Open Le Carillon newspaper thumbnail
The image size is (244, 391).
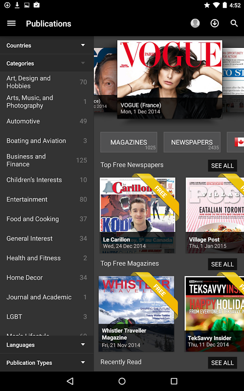tap(138, 215)
